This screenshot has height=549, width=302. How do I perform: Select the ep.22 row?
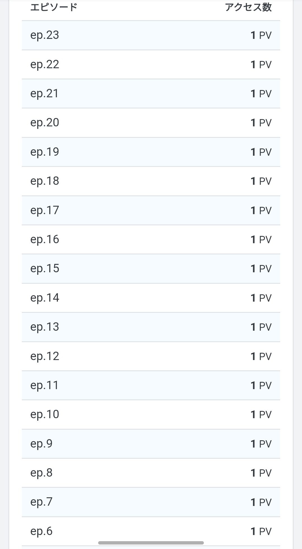[151, 65]
